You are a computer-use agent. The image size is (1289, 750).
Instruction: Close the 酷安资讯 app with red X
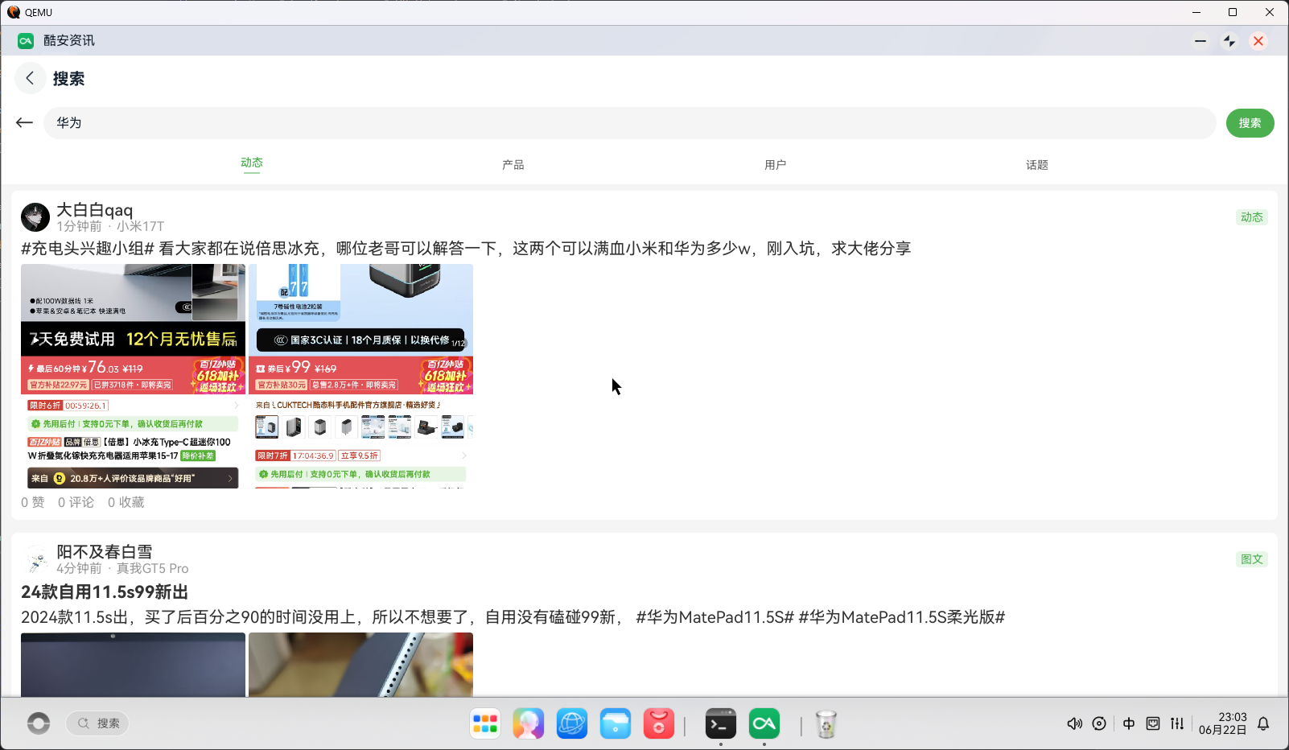coord(1258,41)
